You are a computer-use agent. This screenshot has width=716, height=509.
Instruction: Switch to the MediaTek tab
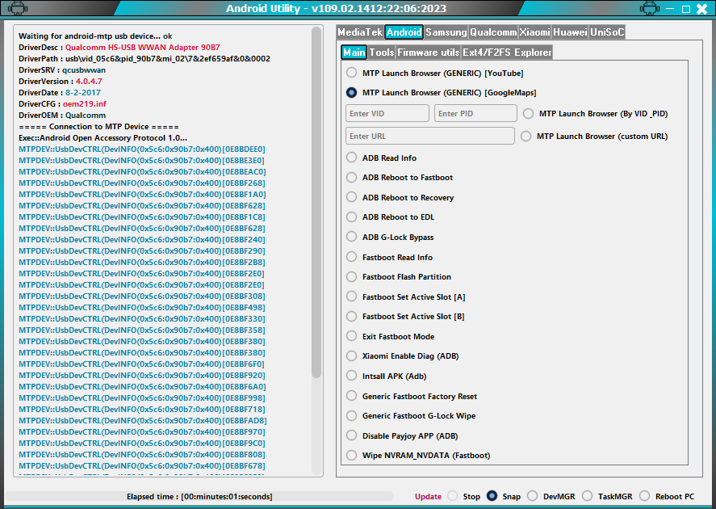[359, 32]
